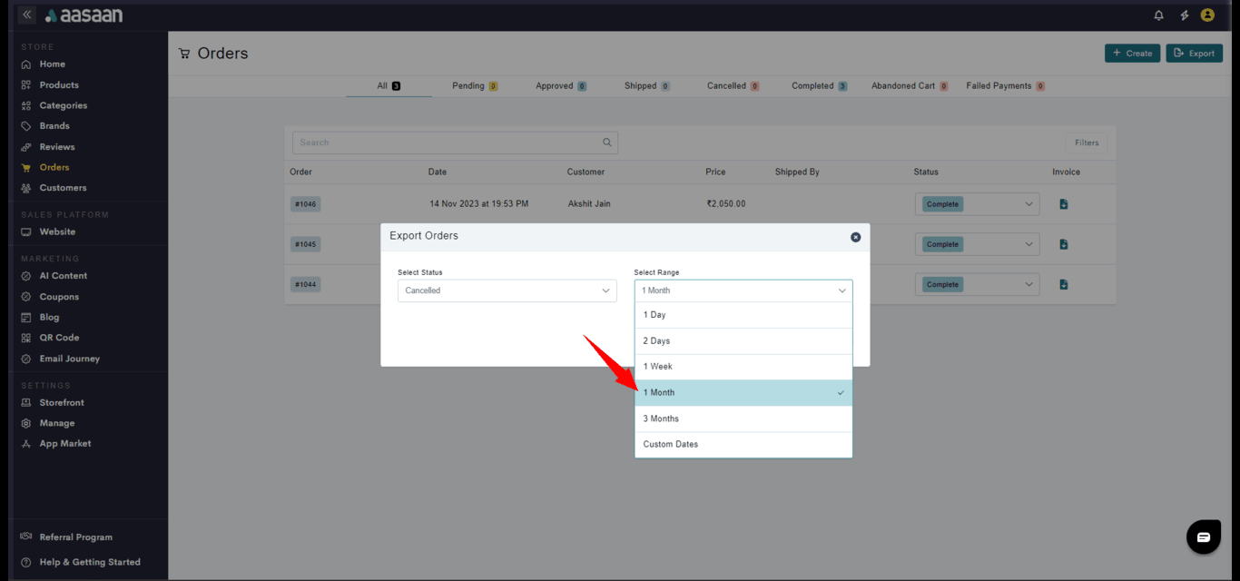Viewport: 1240px width, 581px height.
Task: Open the Select Status dropdown
Action: 507,290
